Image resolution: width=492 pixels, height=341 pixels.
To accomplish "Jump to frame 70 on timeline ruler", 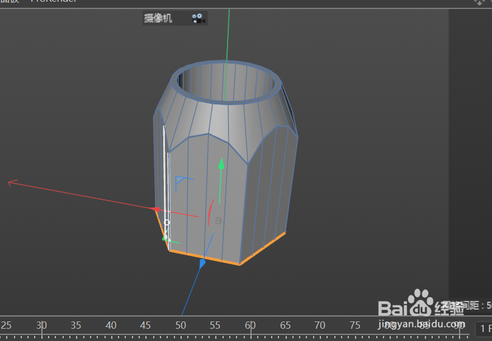I will point(320,325).
